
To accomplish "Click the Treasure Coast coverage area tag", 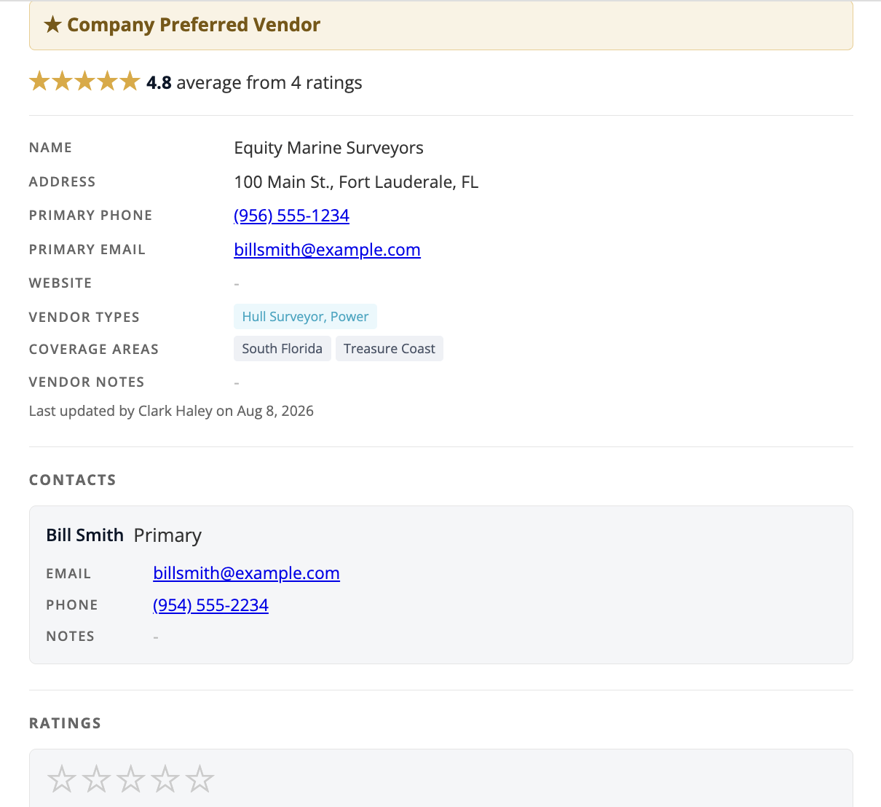I will point(389,349).
